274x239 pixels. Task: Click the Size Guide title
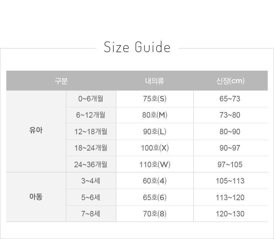(137, 48)
